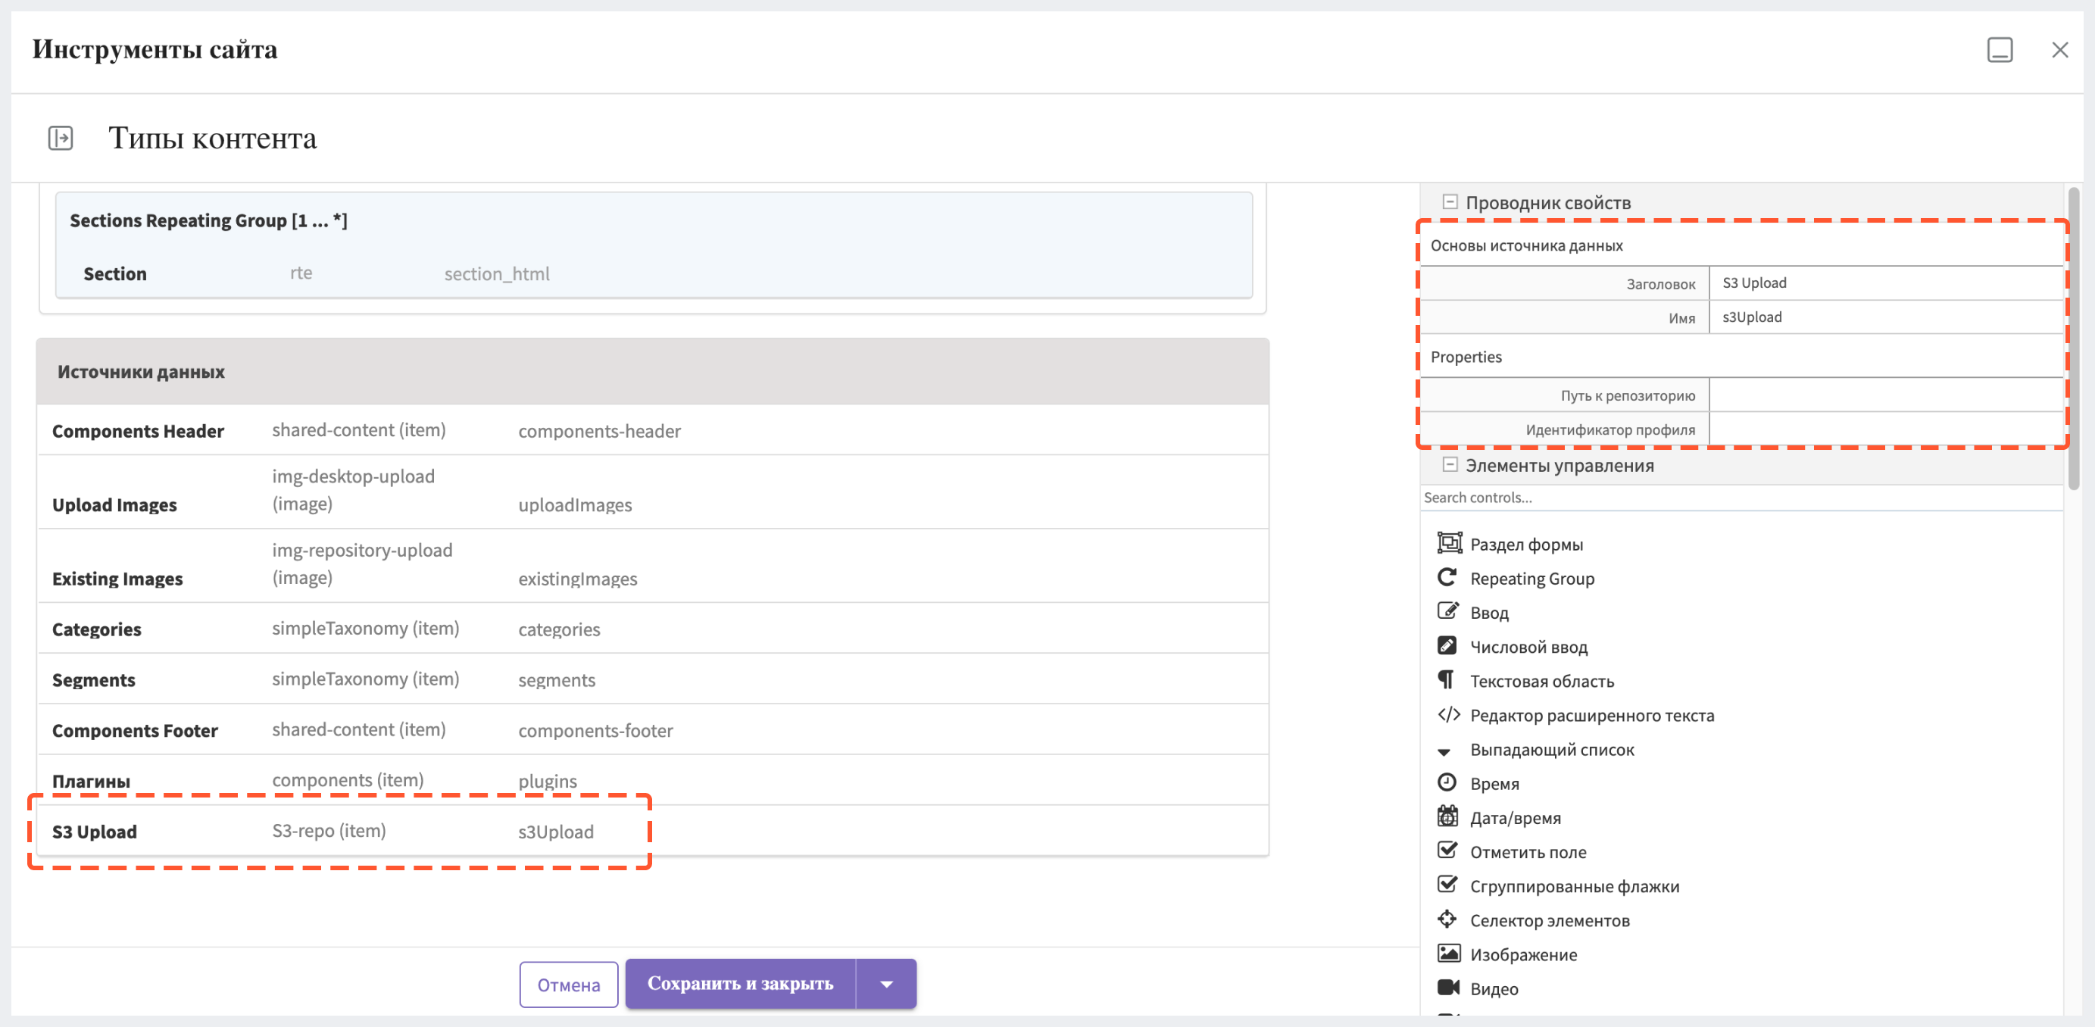
Task: Select the Categories data source row
Action: pyautogui.click(x=653, y=629)
